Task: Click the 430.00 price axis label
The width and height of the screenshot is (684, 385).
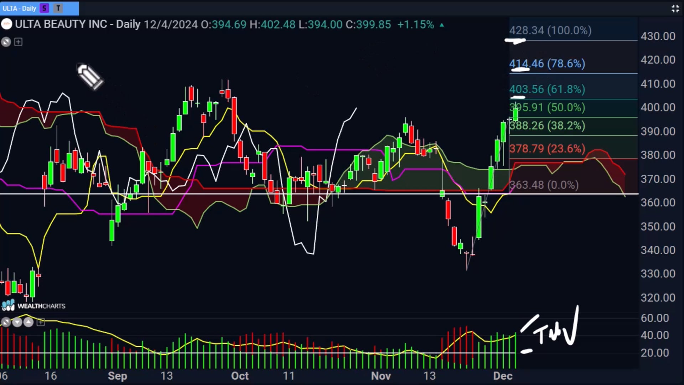Action: [x=658, y=36]
